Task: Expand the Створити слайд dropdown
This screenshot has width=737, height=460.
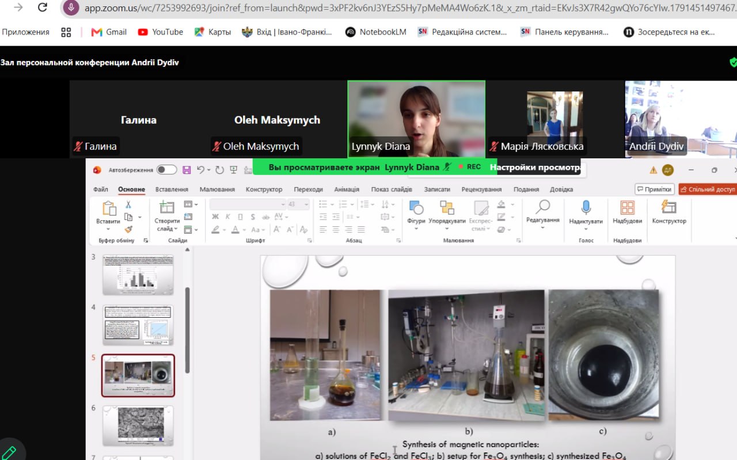Action: tap(167, 229)
